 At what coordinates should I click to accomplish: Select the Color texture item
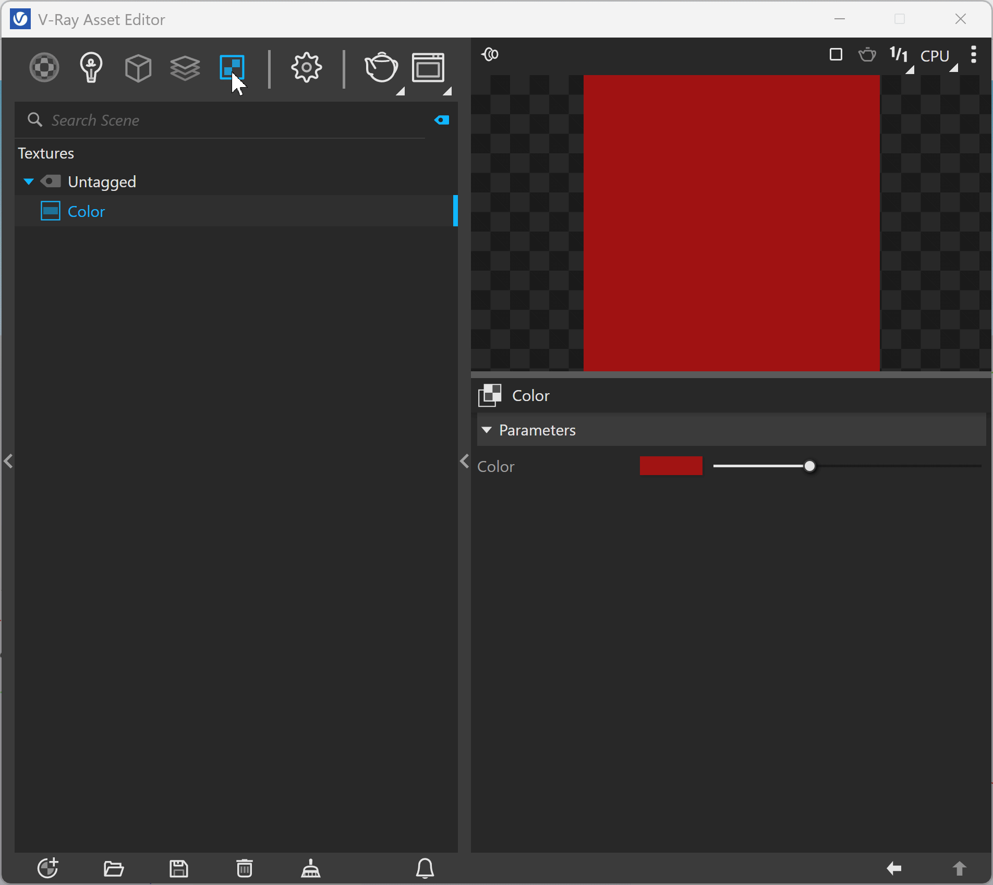pyautogui.click(x=236, y=211)
